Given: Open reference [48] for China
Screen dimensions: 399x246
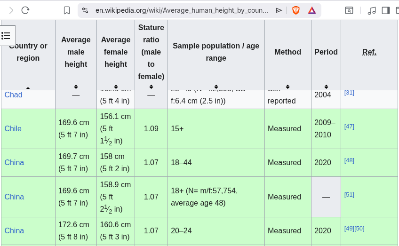Looking at the screenshot, I should [349, 160].
